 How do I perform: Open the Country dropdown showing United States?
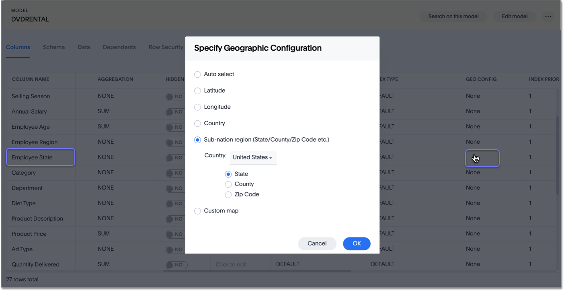point(253,157)
